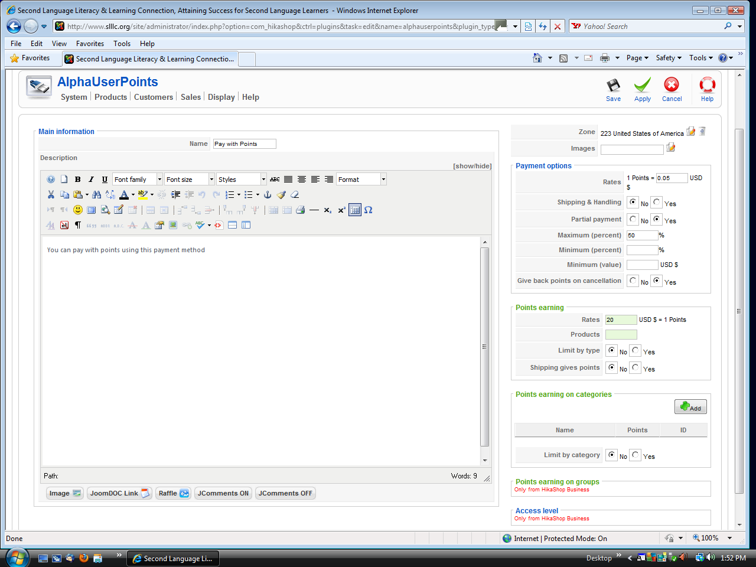Image resolution: width=756 pixels, height=567 pixels.
Task: Click the Save disk icon
Action: tap(613, 86)
